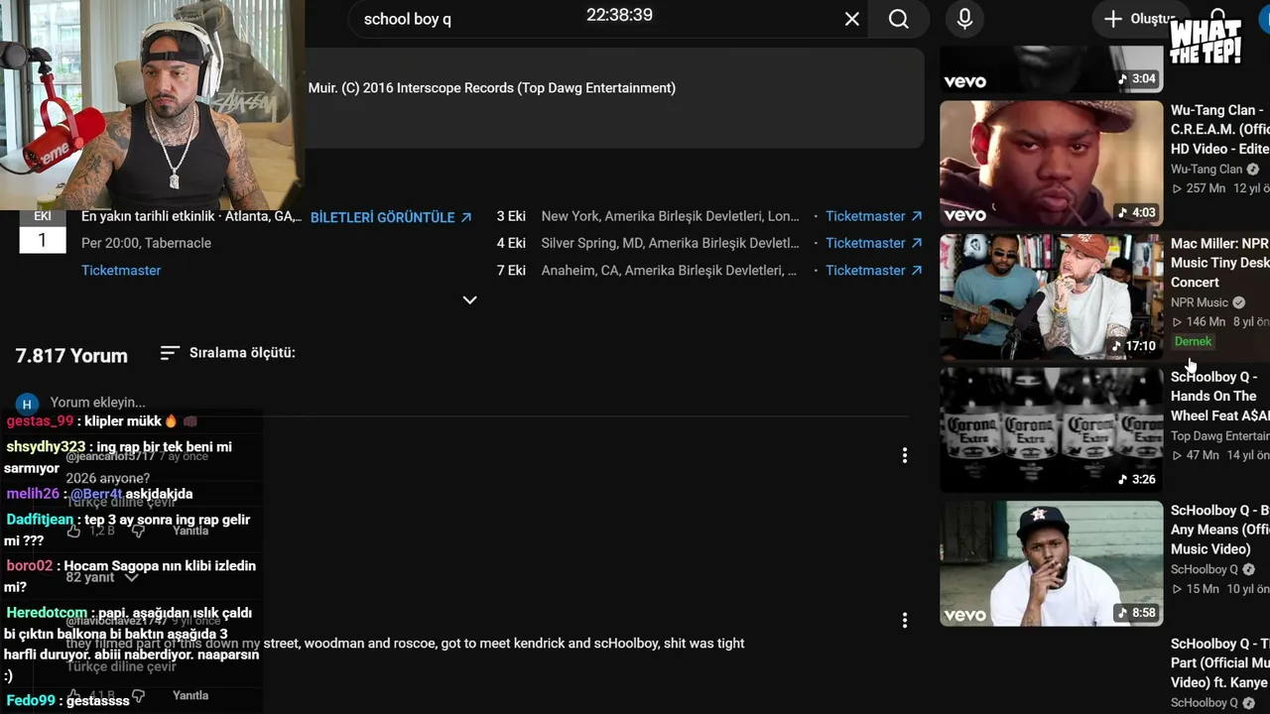Open the ScHoolboy Q 8:58 video thumbnail
The height and width of the screenshot is (714, 1270).
click(1052, 563)
